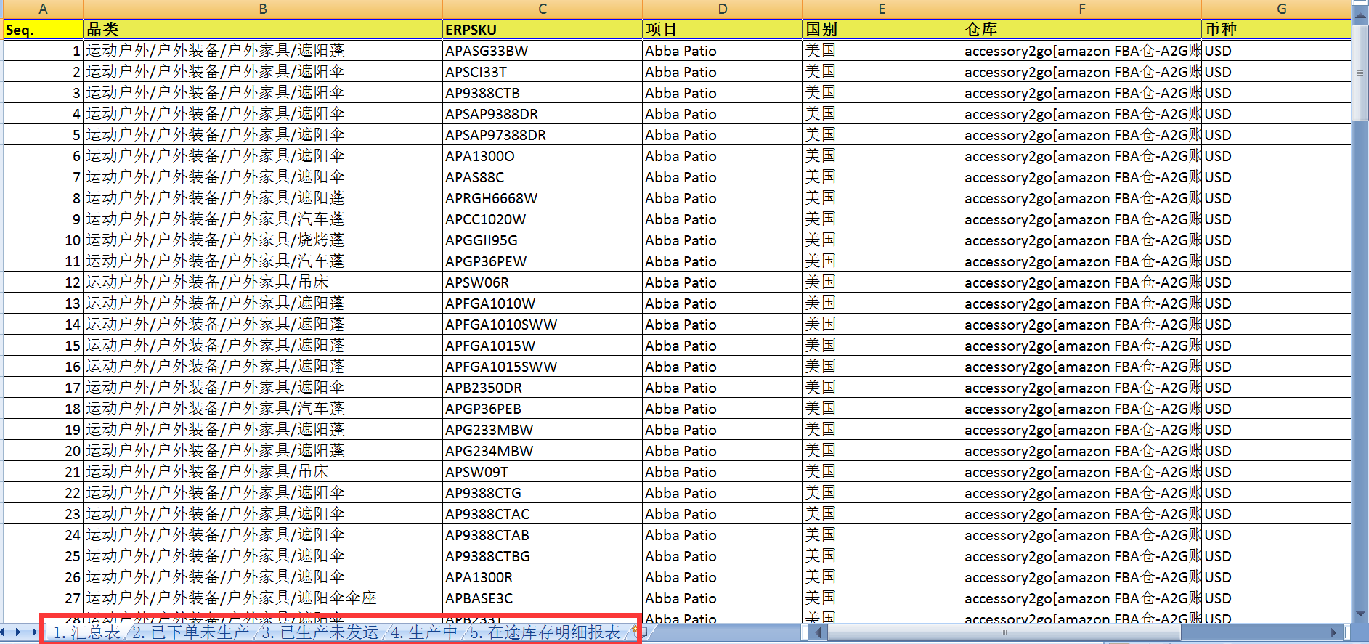Click Seq. number 15 cell
The width and height of the screenshot is (1369, 644).
point(43,346)
